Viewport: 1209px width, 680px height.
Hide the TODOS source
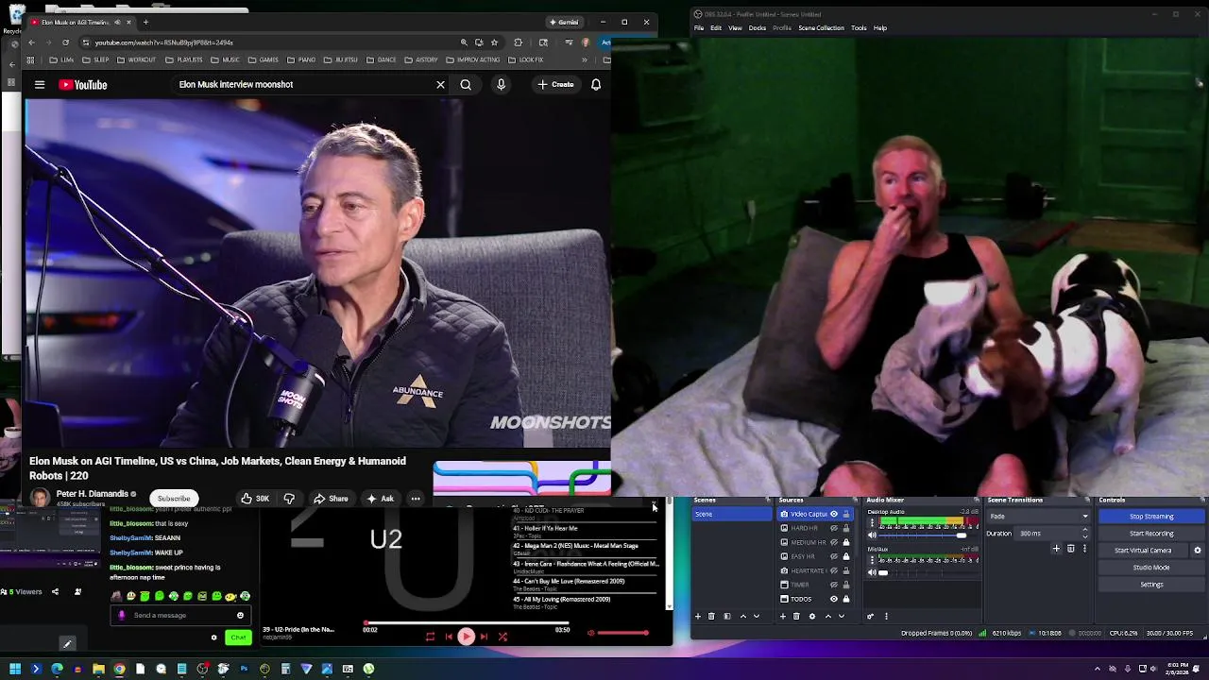click(834, 599)
